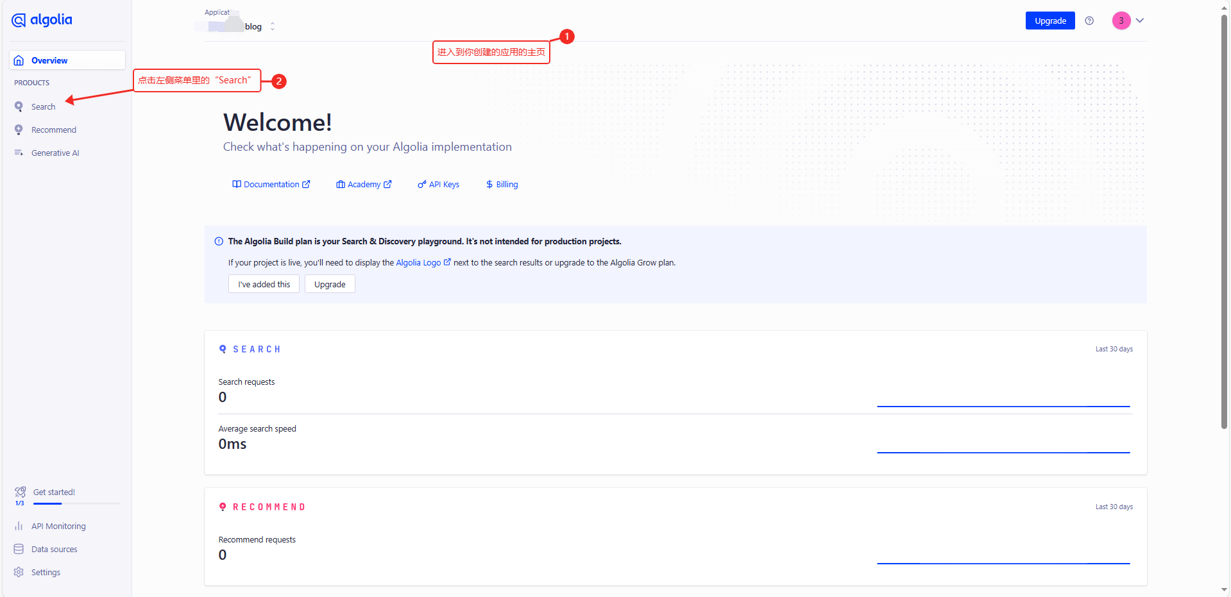Expand the account menu chevron
This screenshot has width=1231, height=597.
[1140, 21]
